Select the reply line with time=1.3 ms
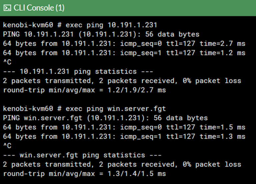 point(124,137)
